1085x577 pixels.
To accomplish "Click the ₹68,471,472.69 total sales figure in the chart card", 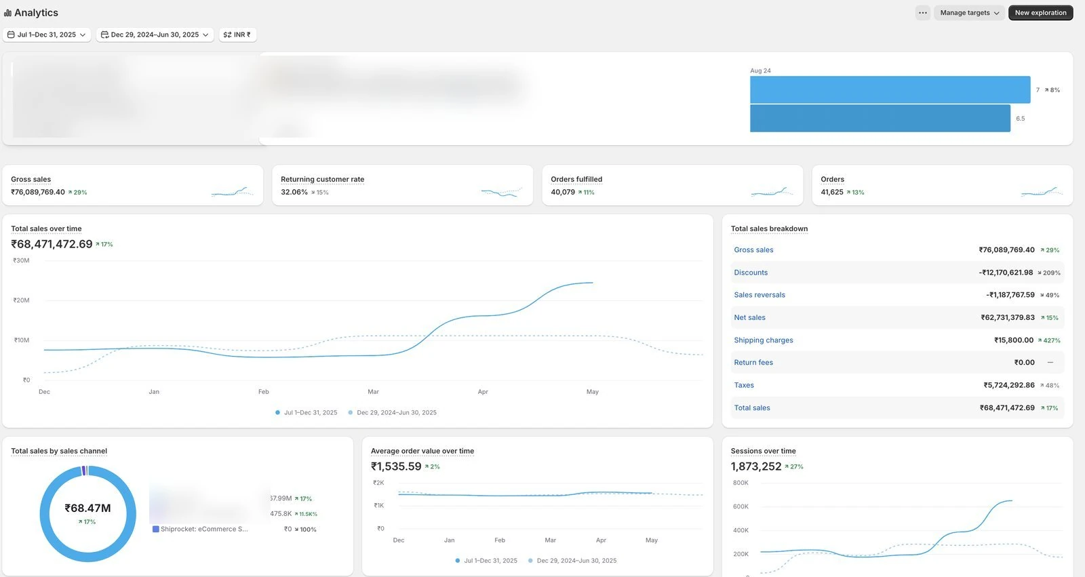I will pyautogui.click(x=52, y=244).
